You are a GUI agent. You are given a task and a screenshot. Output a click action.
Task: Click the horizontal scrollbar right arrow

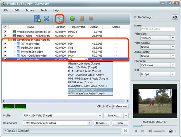(x=127, y=101)
